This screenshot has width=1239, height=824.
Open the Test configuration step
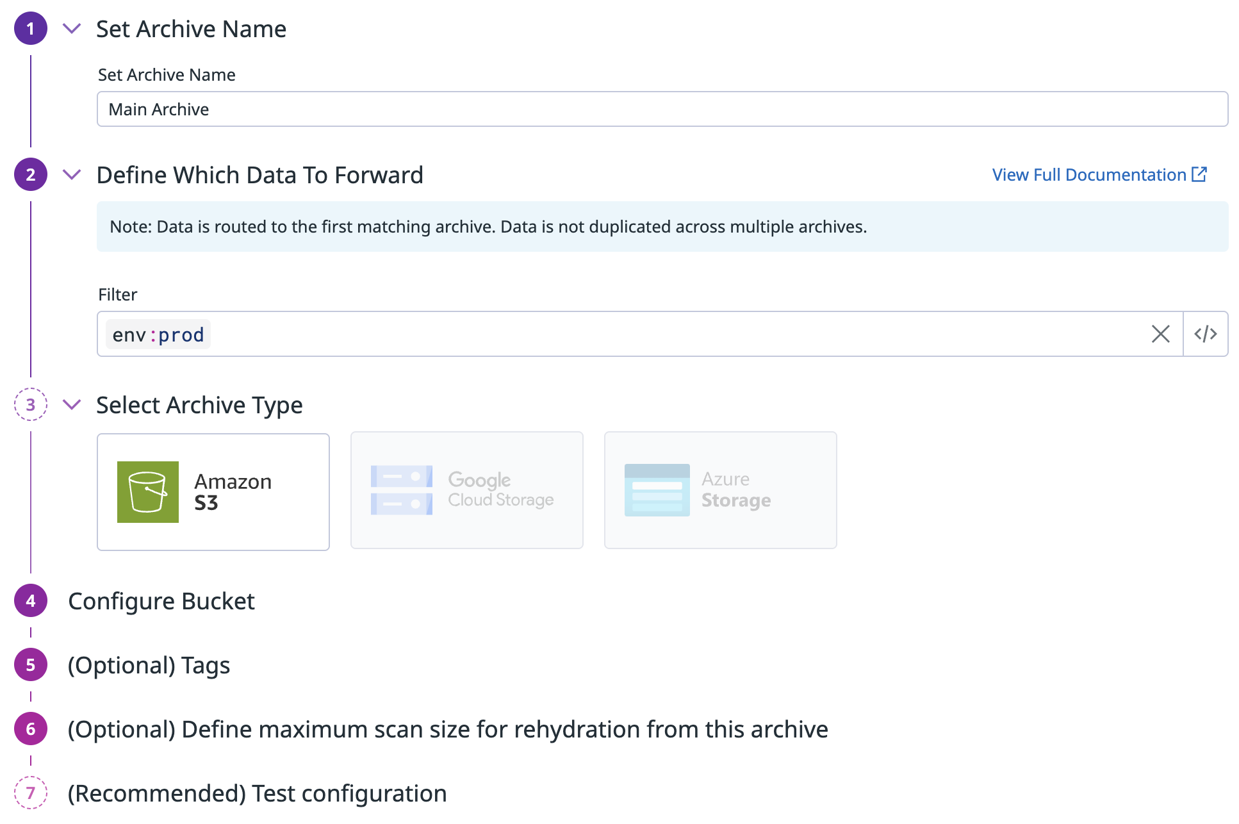click(x=257, y=793)
